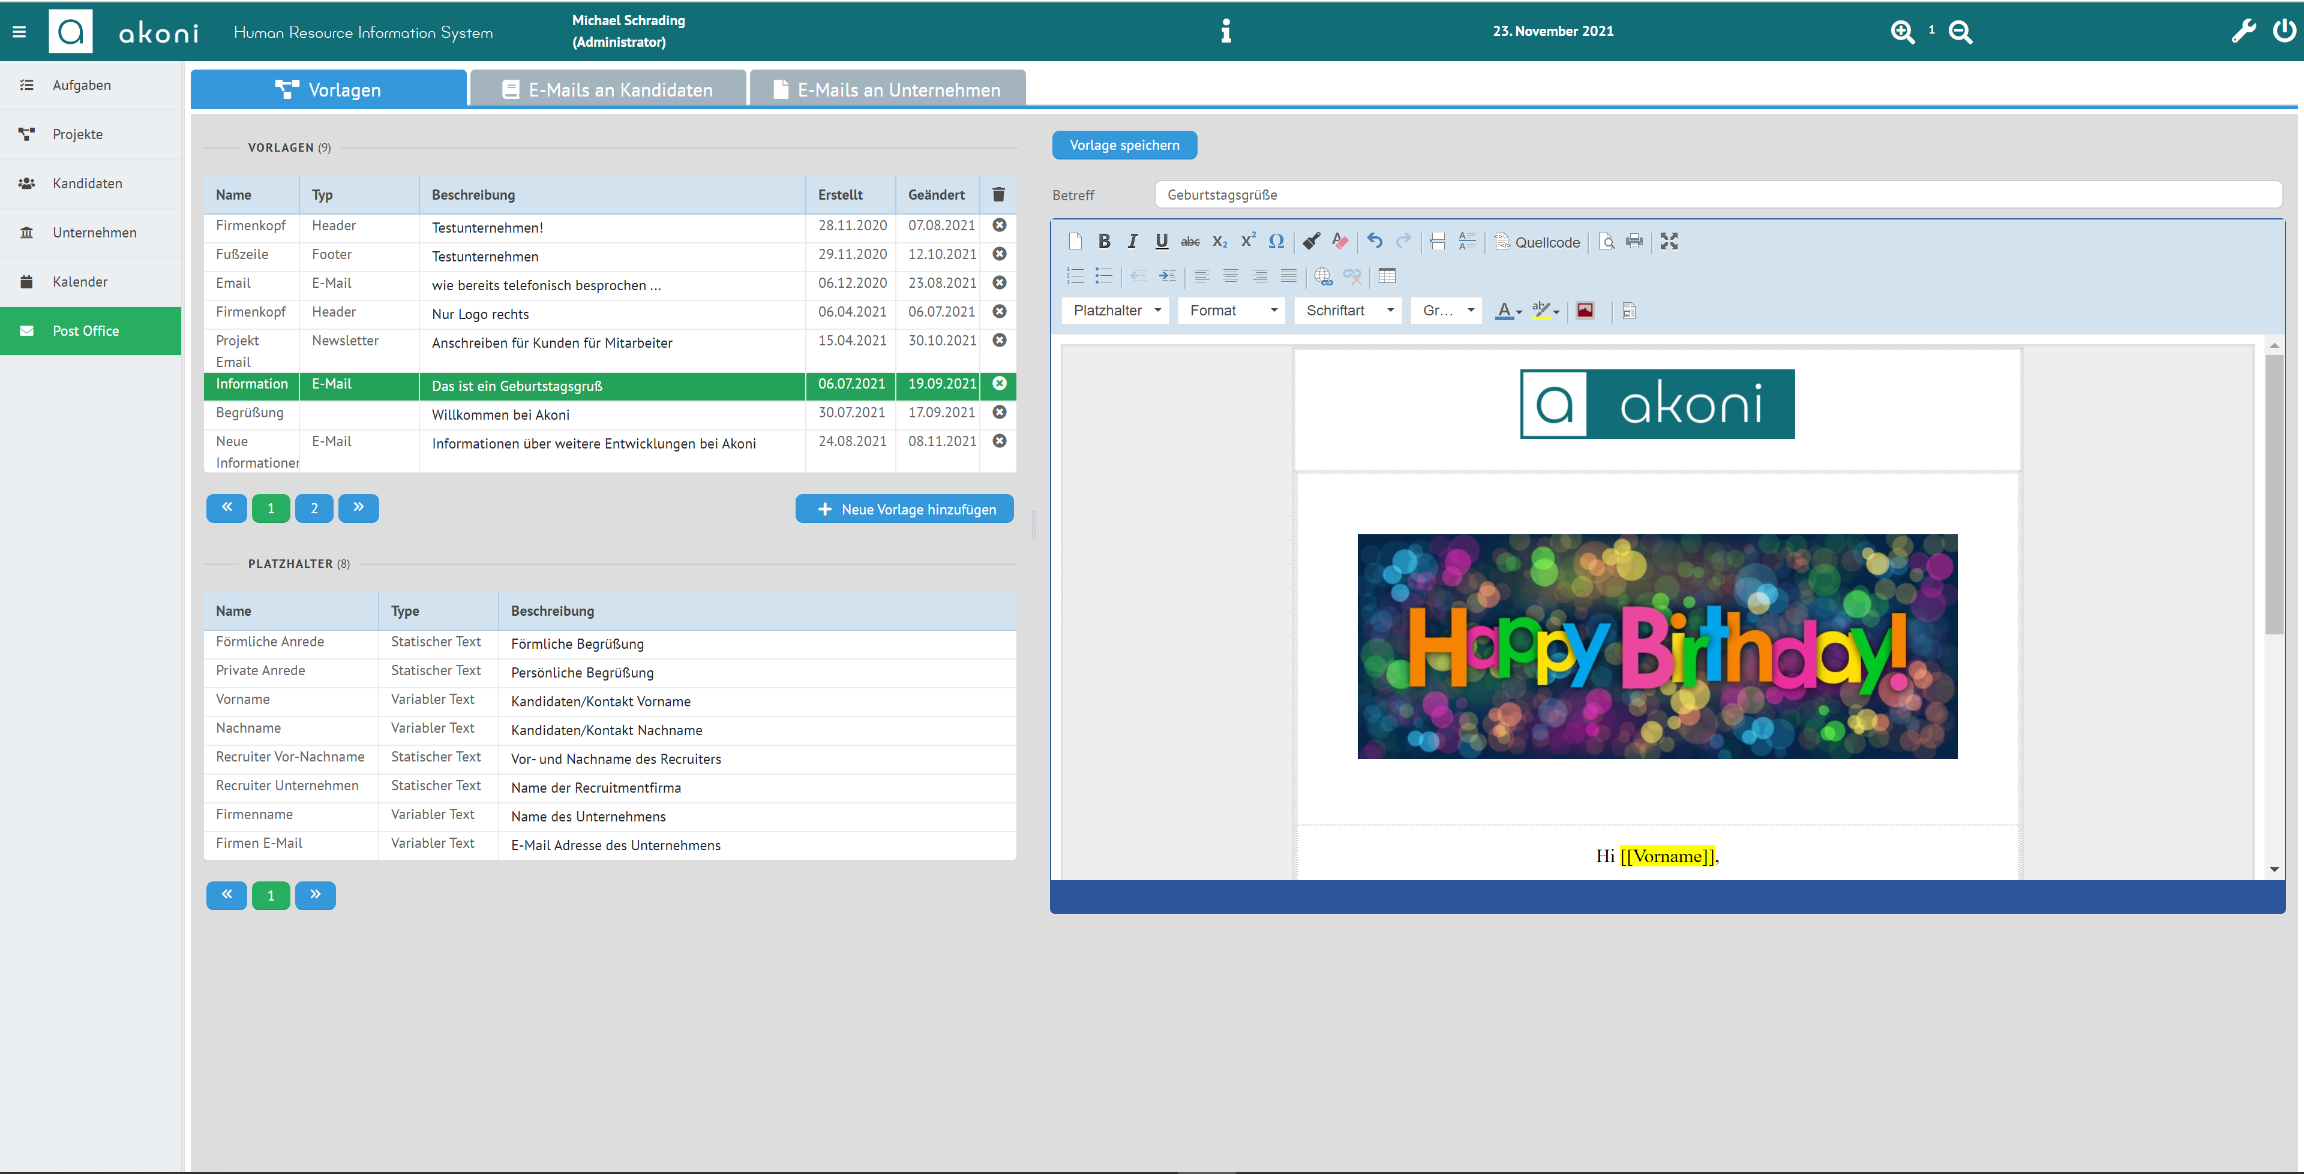Screen dimensions: 2304x1174
Task: Click next page arrow in Vorlagen list
Action: (359, 508)
